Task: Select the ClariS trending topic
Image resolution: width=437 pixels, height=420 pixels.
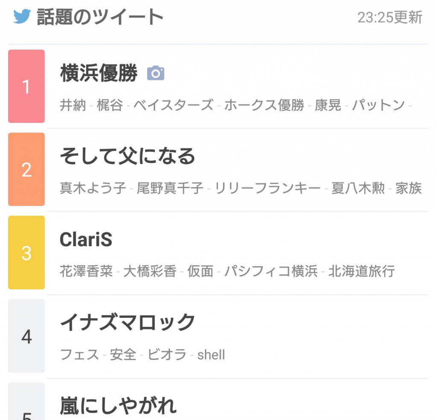Action: pyautogui.click(x=86, y=240)
